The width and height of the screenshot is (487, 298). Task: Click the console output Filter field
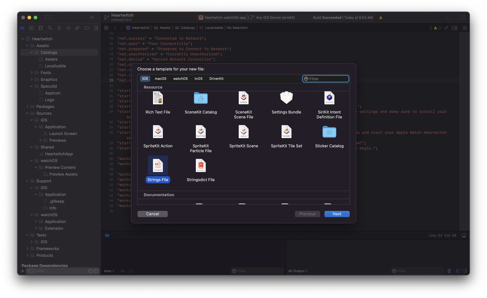click(417, 271)
